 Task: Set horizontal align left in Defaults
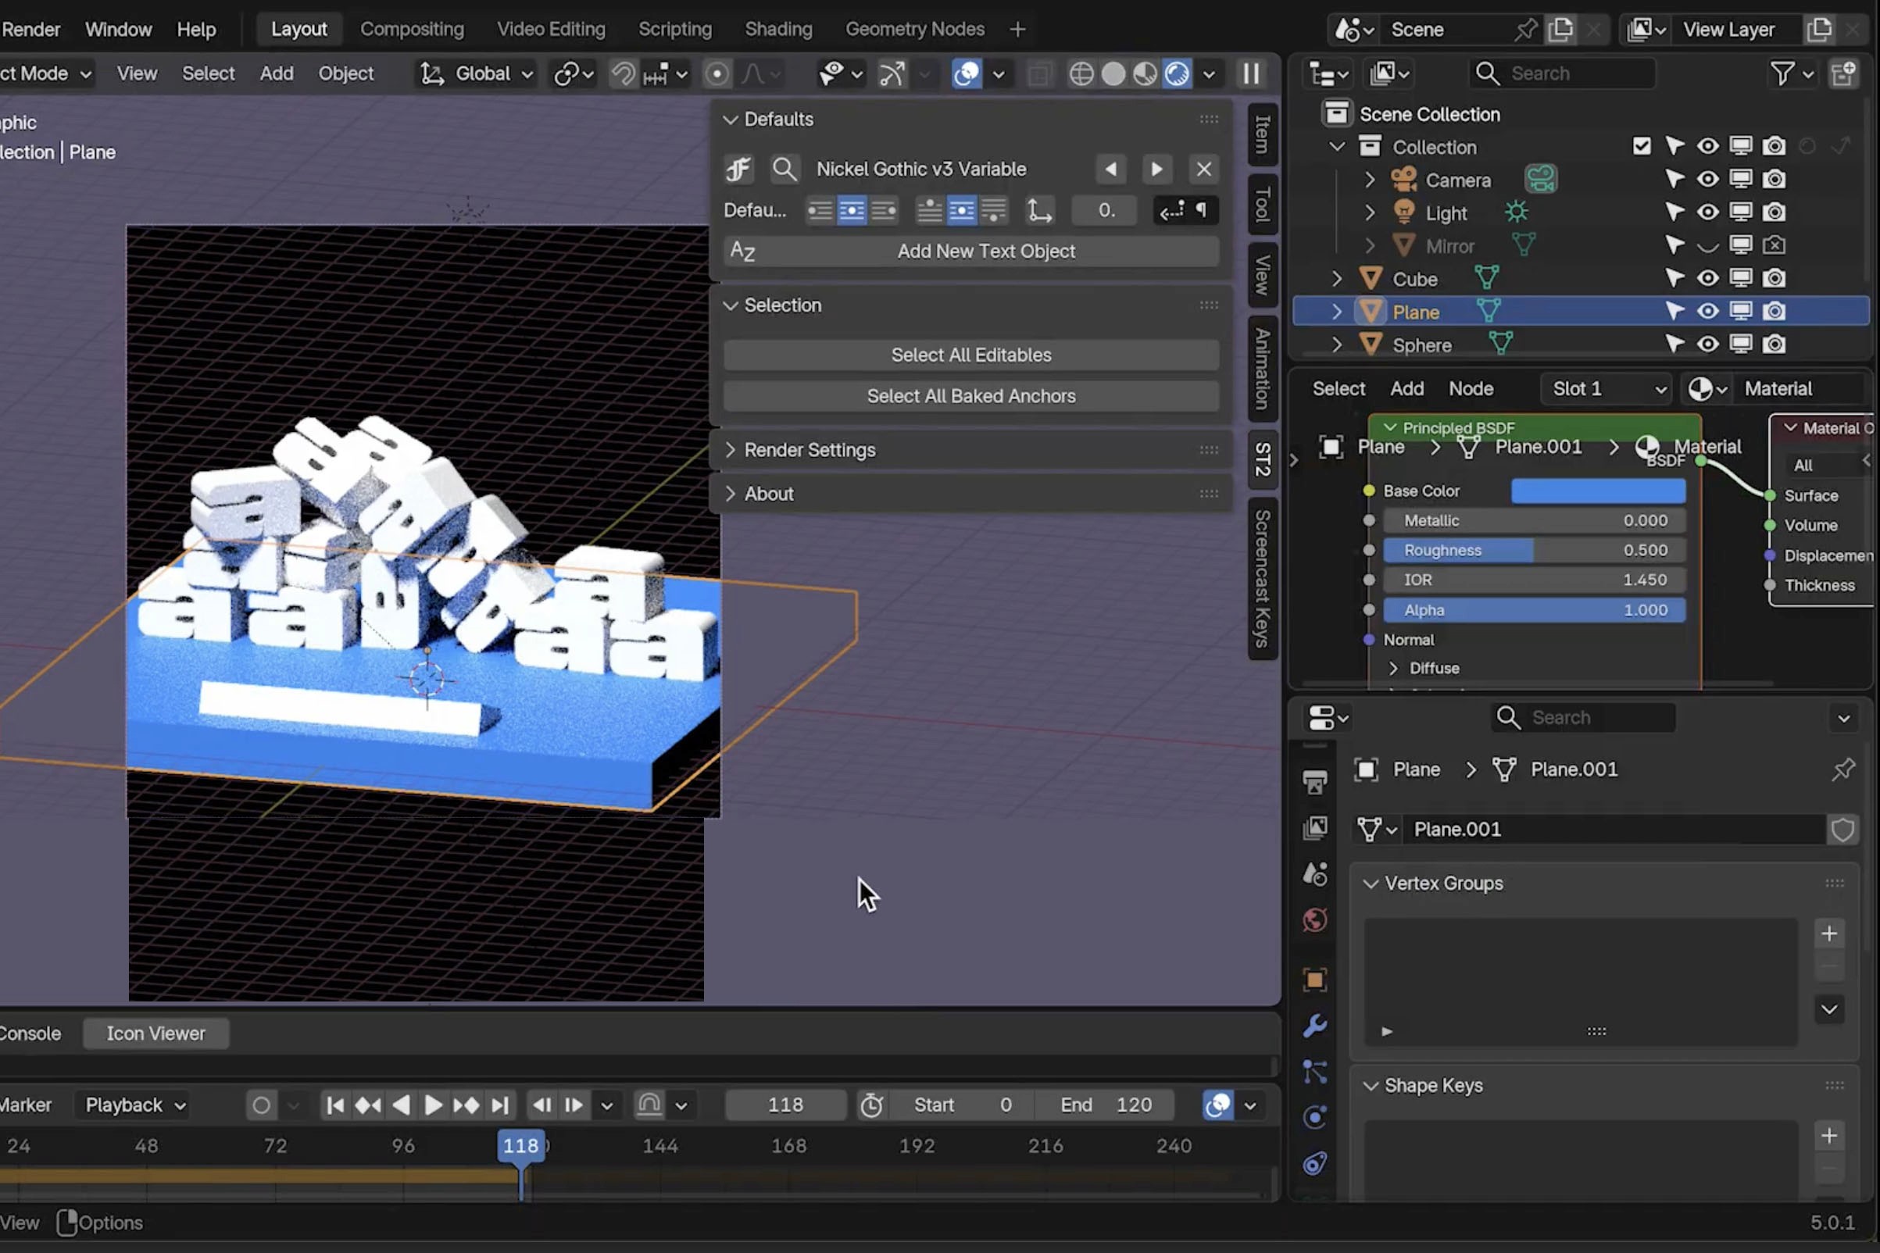[820, 210]
